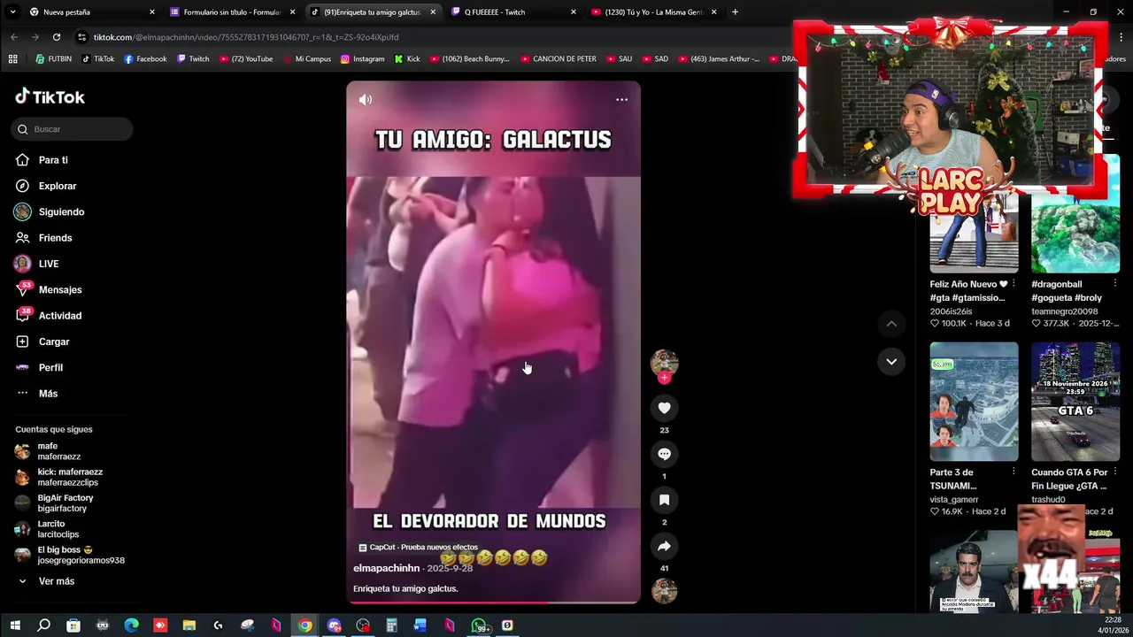
Task: Open the spinning music disc avatar
Action: [664, 591]
